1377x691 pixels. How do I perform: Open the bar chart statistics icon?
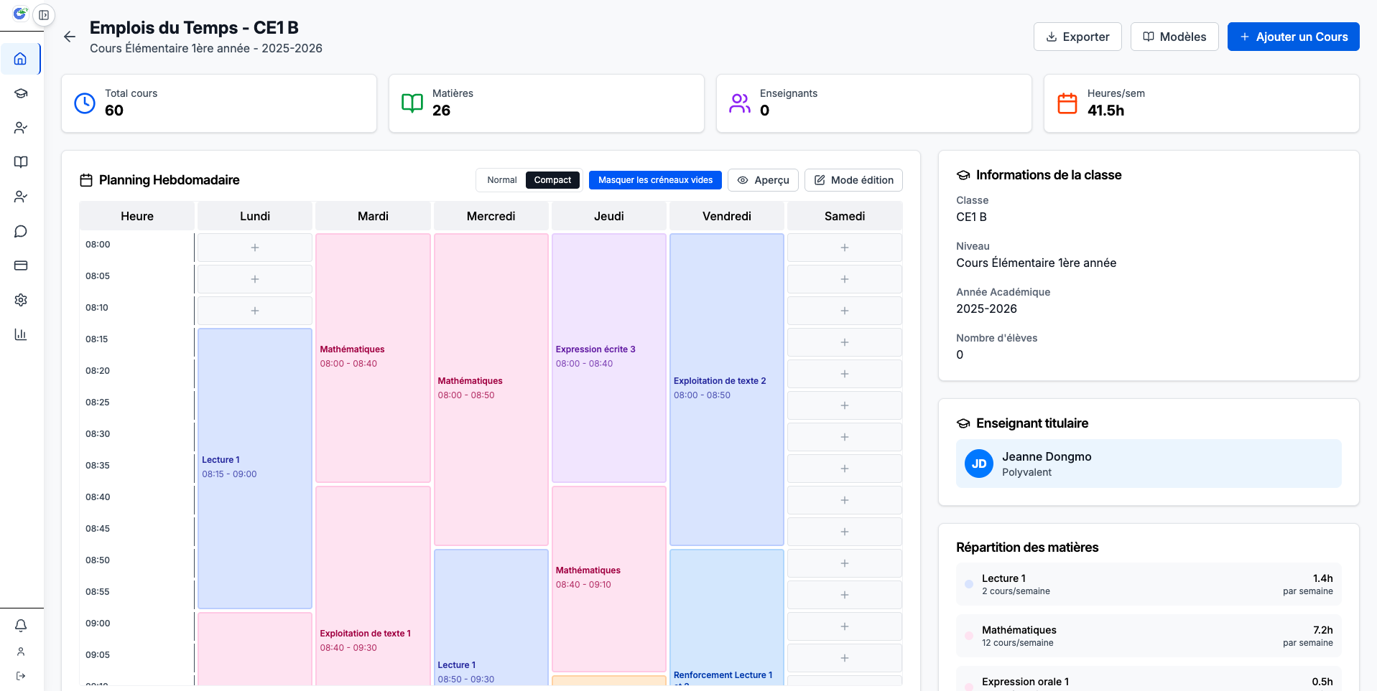pyautogui.click(x=20, y=334)
